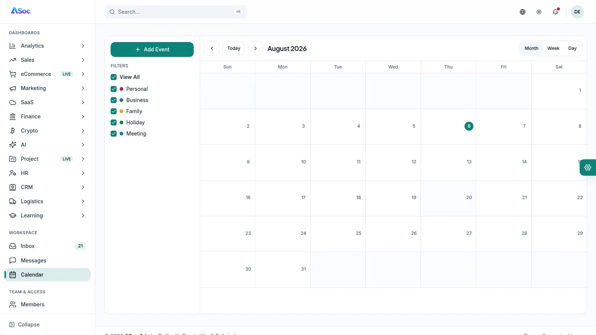Expand the HR chevron

pyautogui.click(x=83, y=173)
